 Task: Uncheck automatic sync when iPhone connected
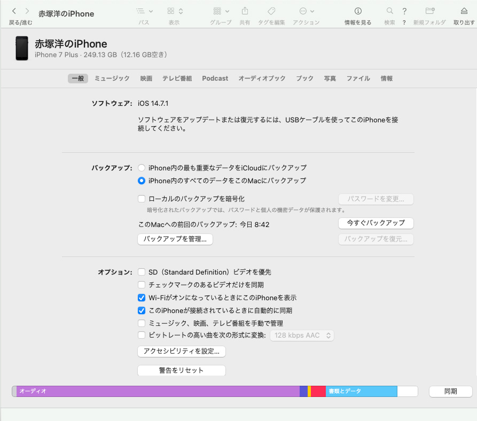click(x=142, y=310)
